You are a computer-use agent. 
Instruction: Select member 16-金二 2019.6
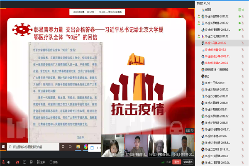222,156
